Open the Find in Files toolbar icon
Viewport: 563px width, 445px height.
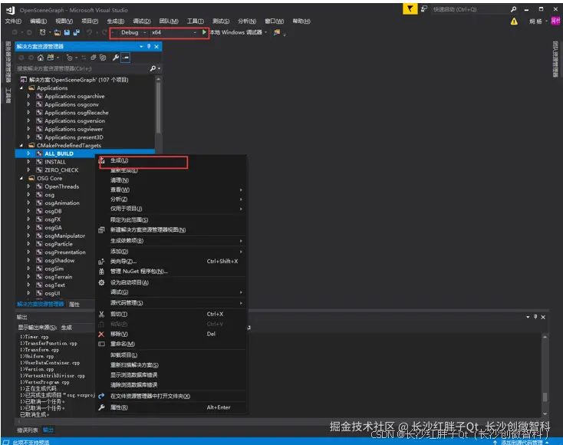point(277,32)
